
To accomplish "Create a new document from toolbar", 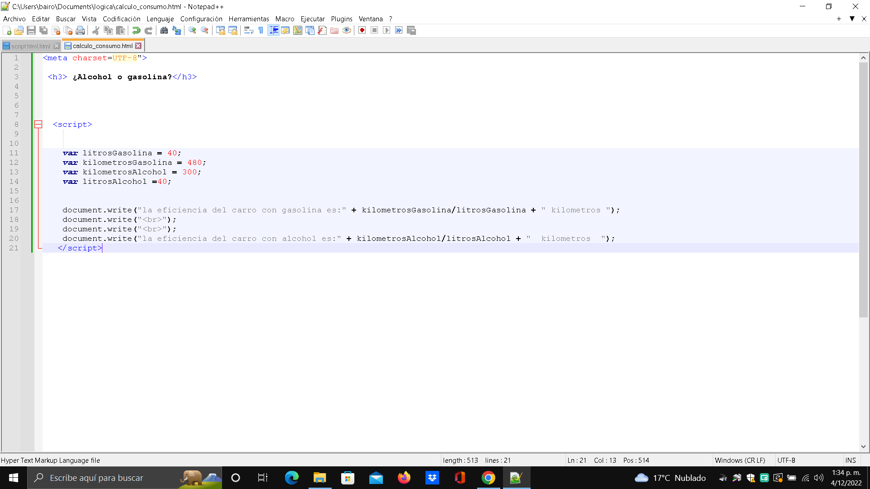I will click(7, 30).
